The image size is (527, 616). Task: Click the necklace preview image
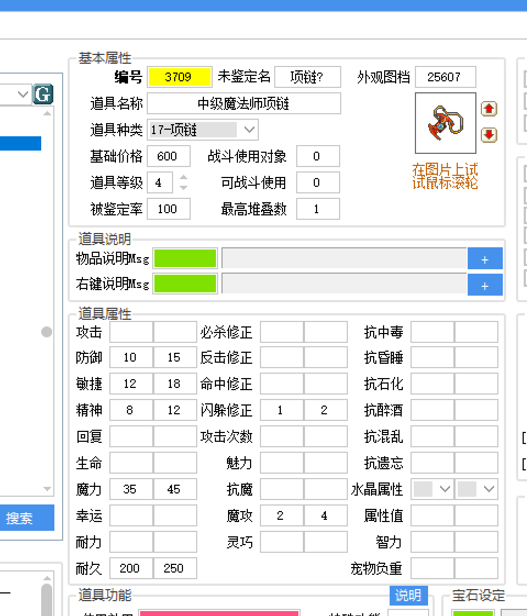pos(445,123)
